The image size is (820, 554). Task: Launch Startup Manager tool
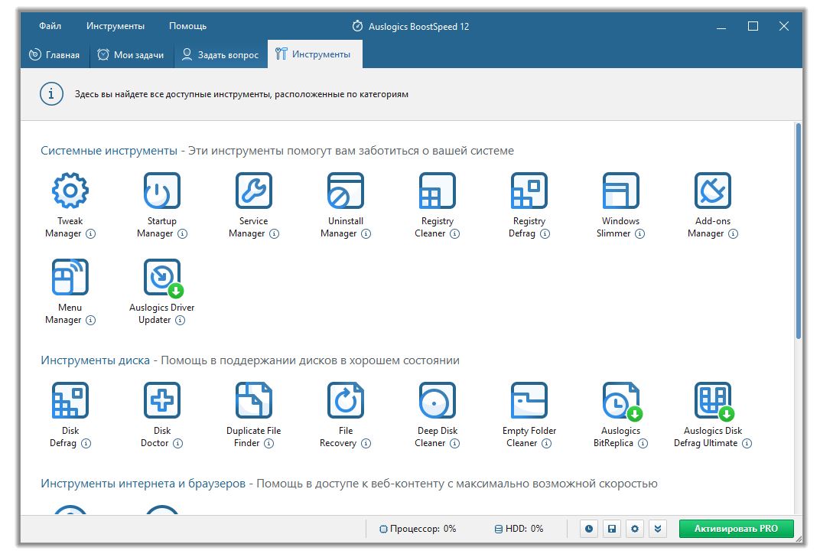[162, 191]
